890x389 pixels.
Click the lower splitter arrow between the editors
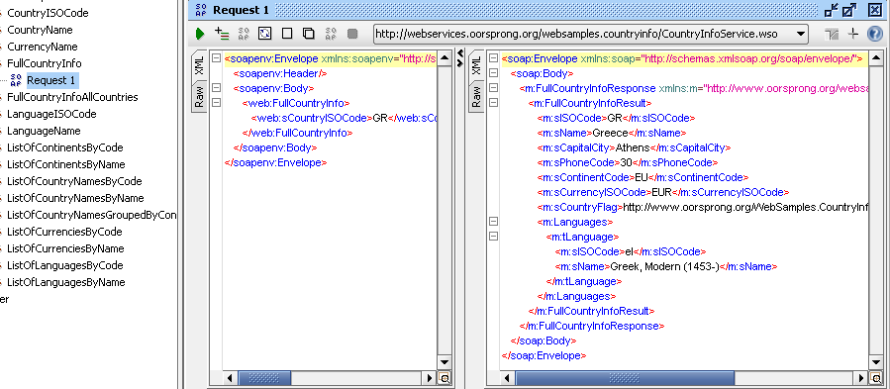click(460, 62)
